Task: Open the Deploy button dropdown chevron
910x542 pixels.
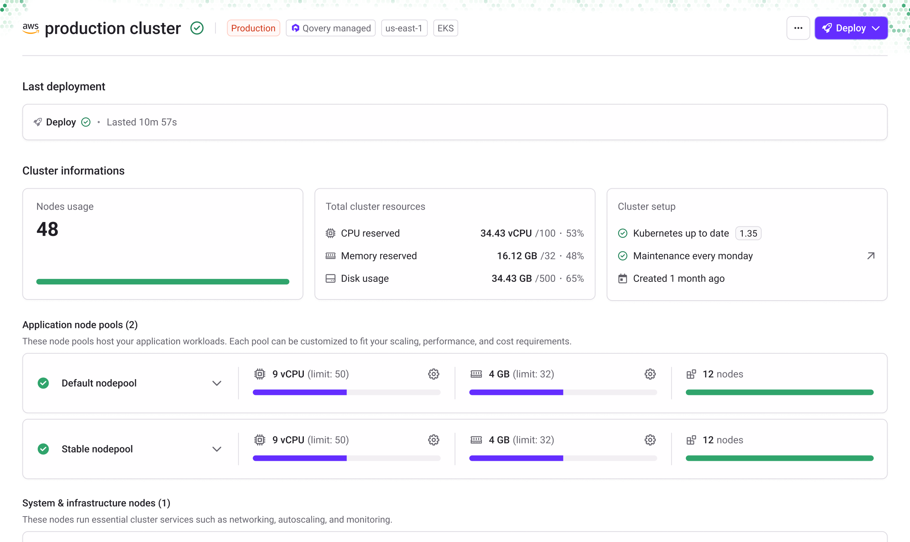Action: coord(876,28)
